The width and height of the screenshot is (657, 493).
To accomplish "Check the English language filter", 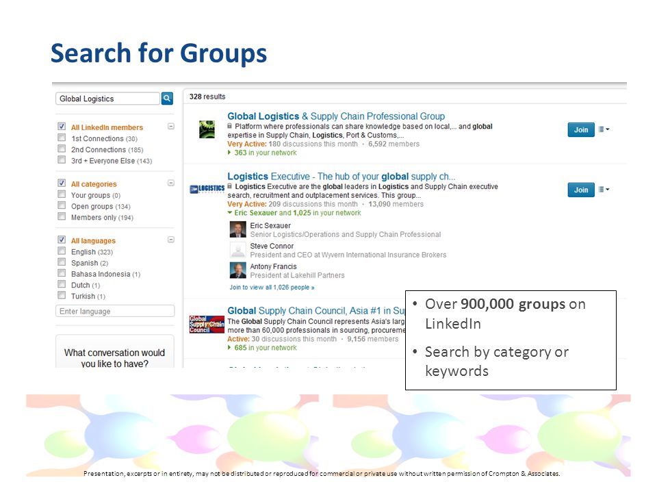I will point(62,251).
